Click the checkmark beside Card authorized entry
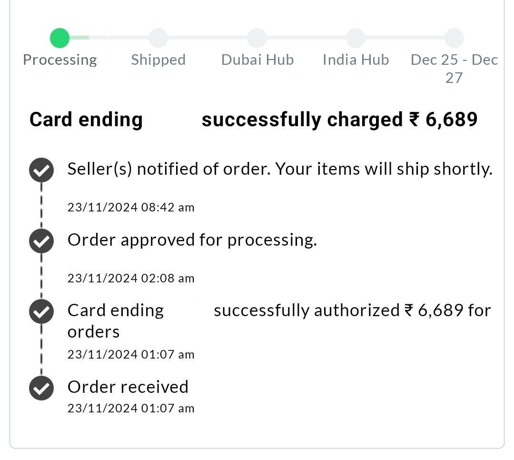514x460 pixels. (41, 311)
